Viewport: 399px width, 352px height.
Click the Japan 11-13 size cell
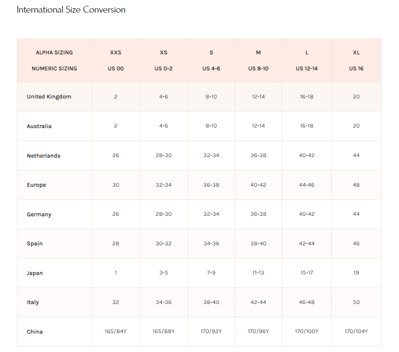coord(258,272)
